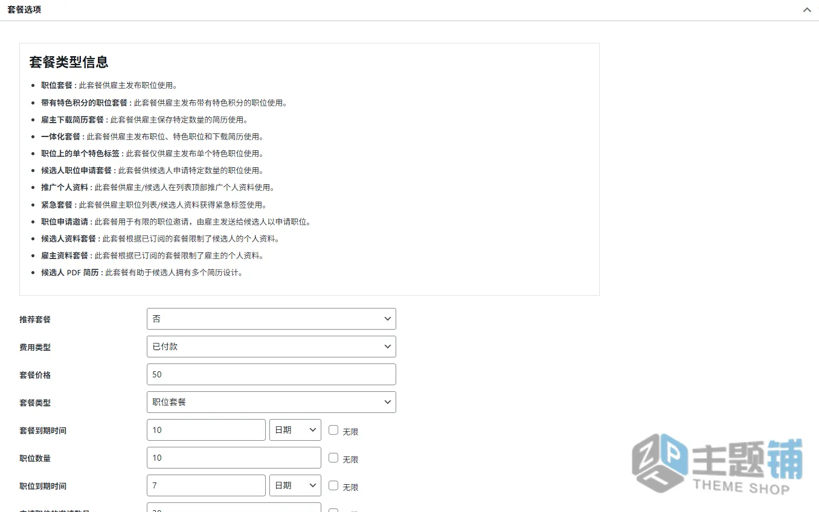The width and height of the screenshot is (819, 512).
Task: Click the 推荐套餐 field label
Action: [x=35, y=319]
